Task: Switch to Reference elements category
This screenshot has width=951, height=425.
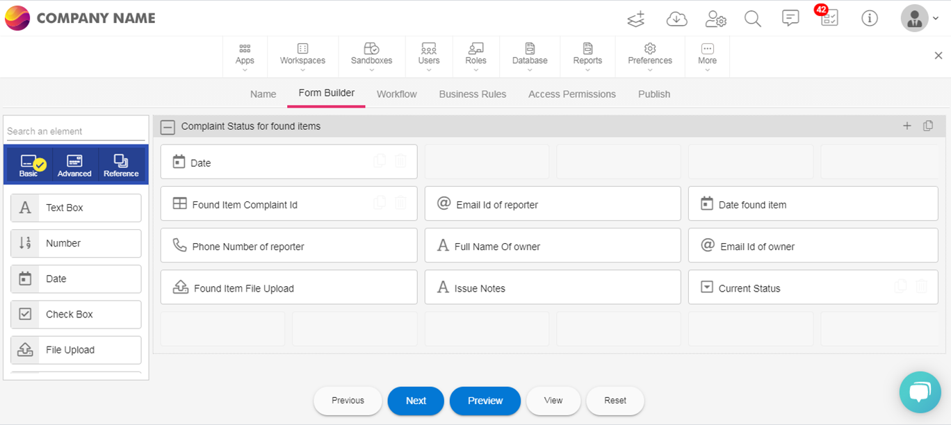Action: pyautogui.click(x=121, y=165)
